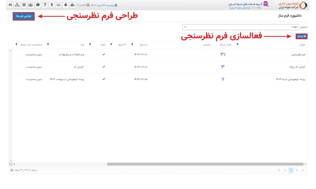This screenshot has width=316, height=189.
Task: Open the notifications bell icon
Action: click(66, 5)
